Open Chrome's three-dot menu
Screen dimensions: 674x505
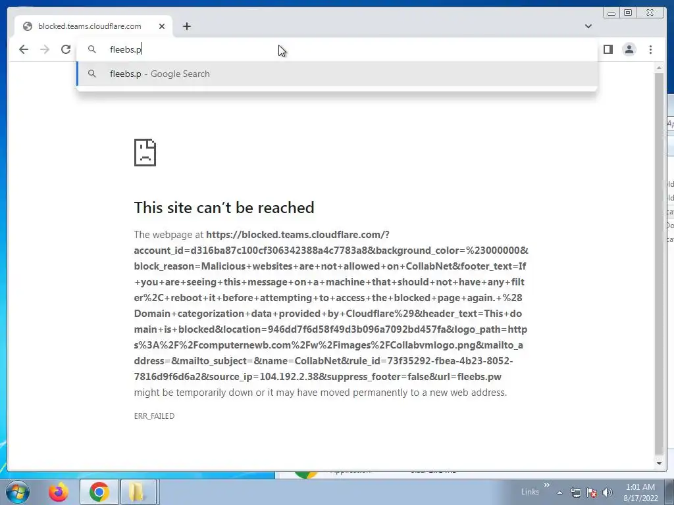(x=650, y=49)
